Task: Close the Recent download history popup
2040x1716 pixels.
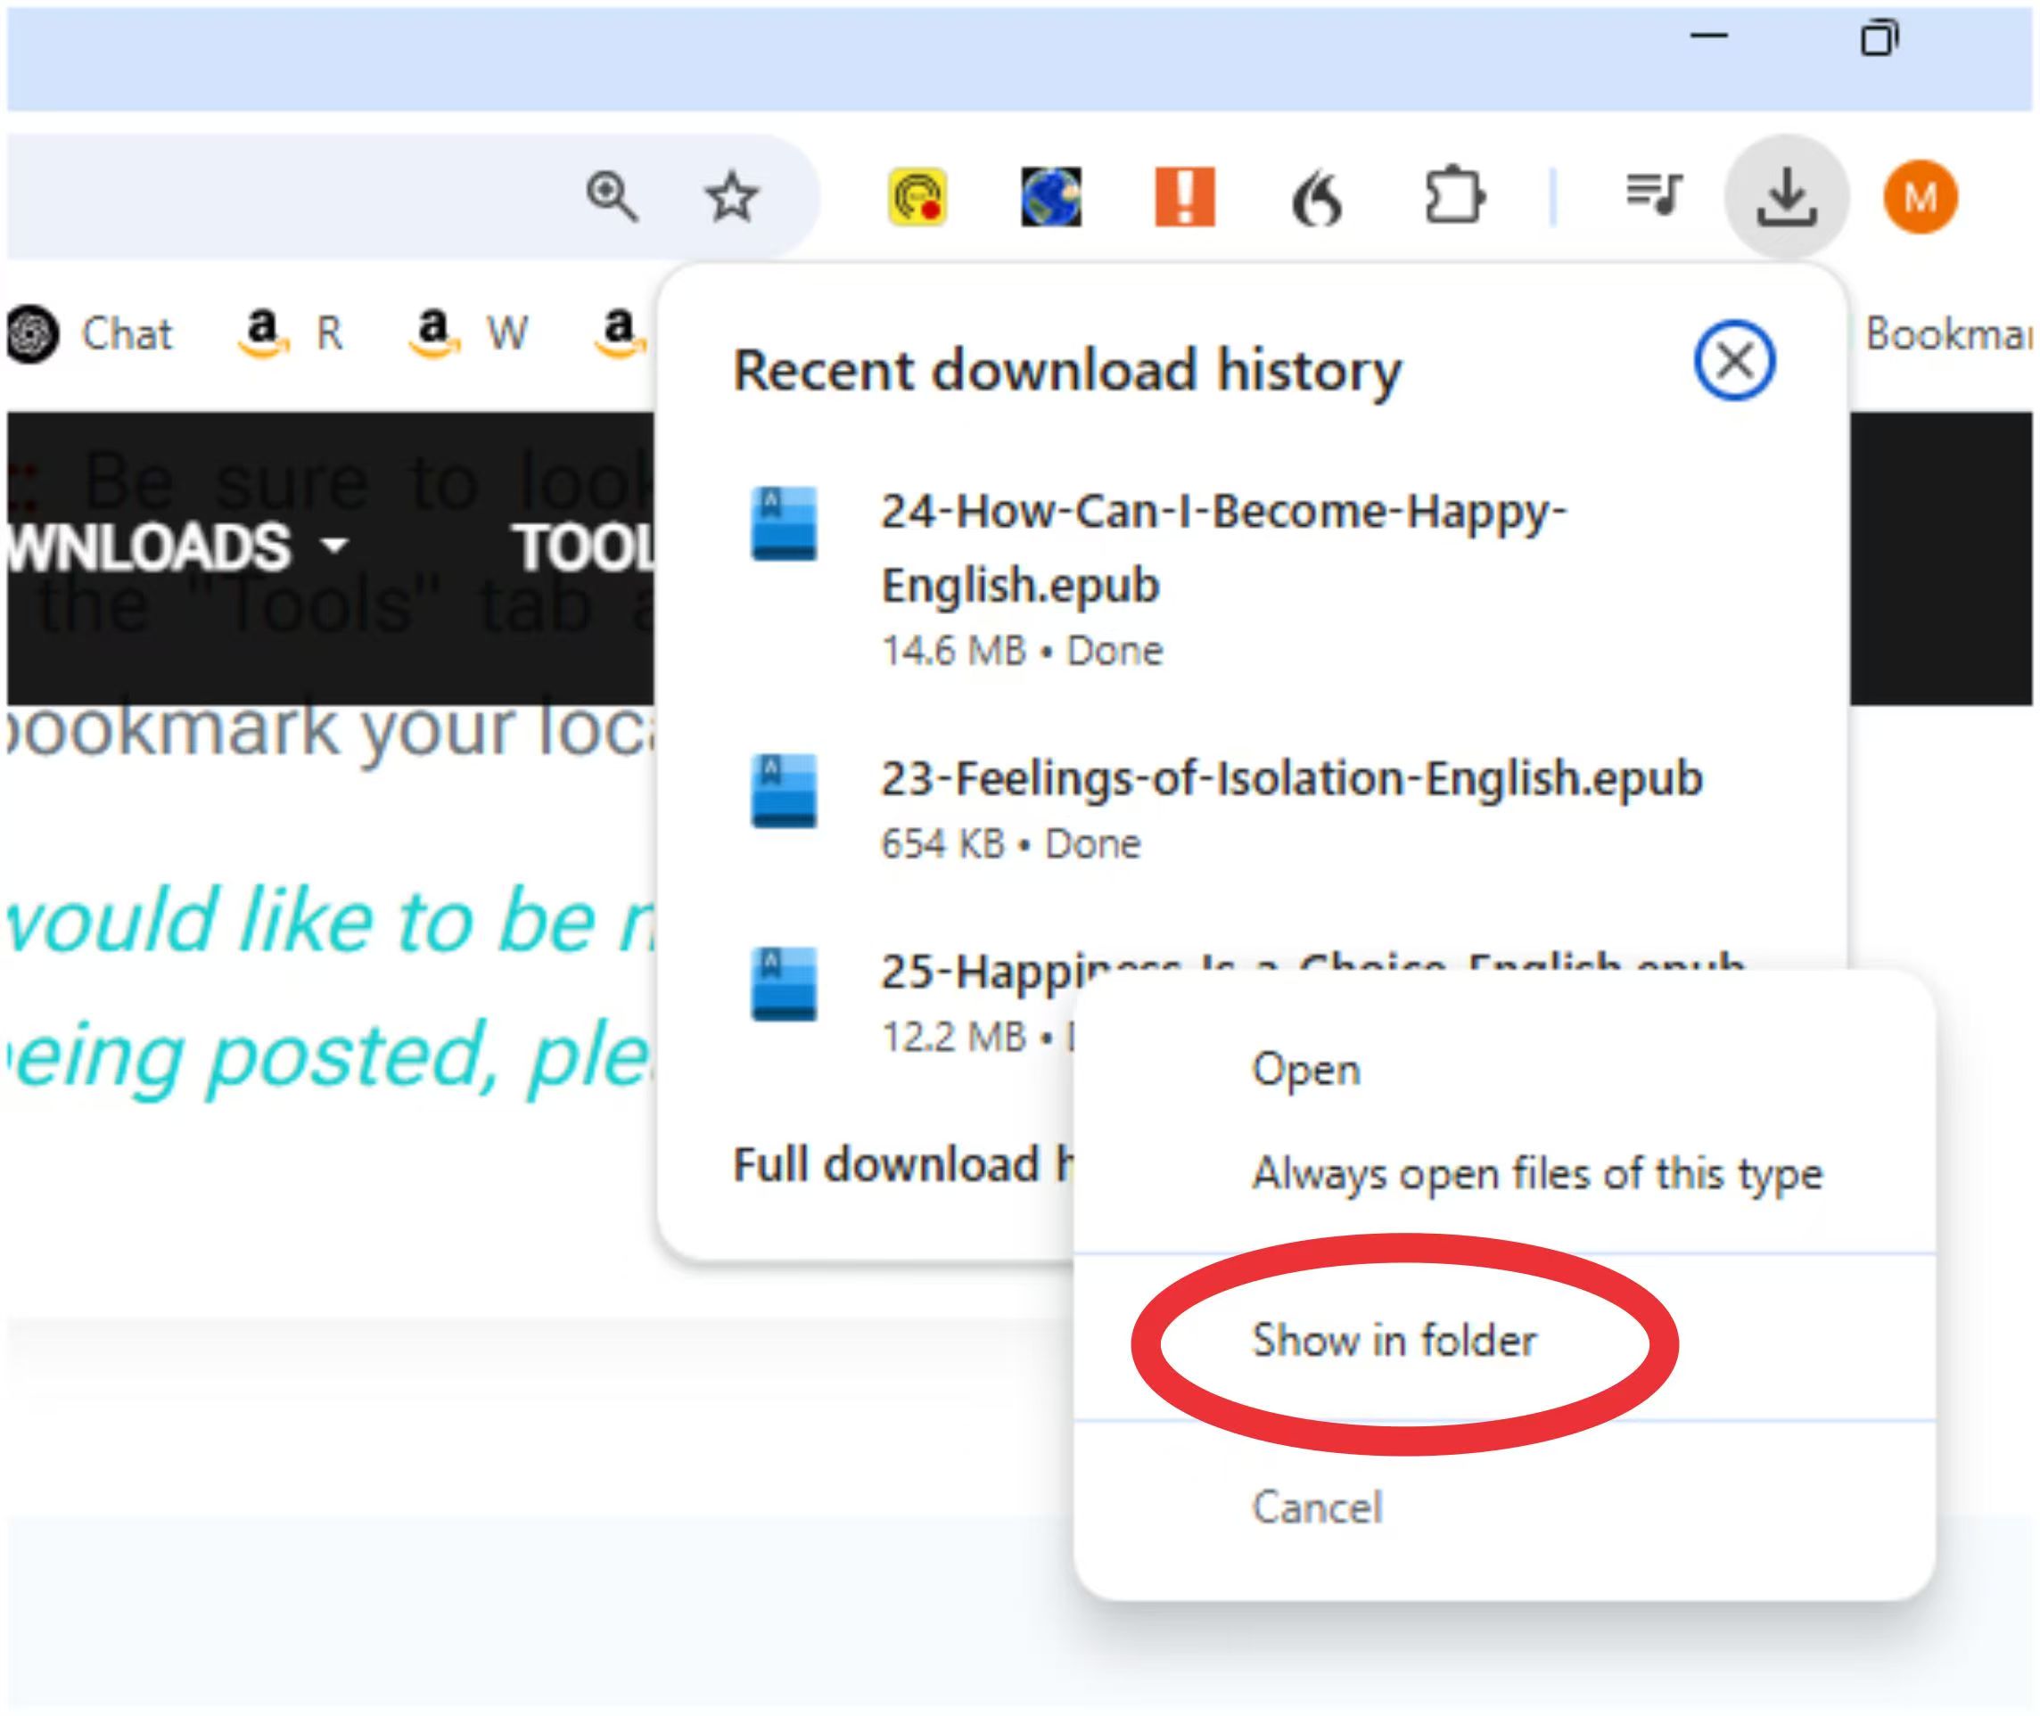Action: tap(1733, 360)
